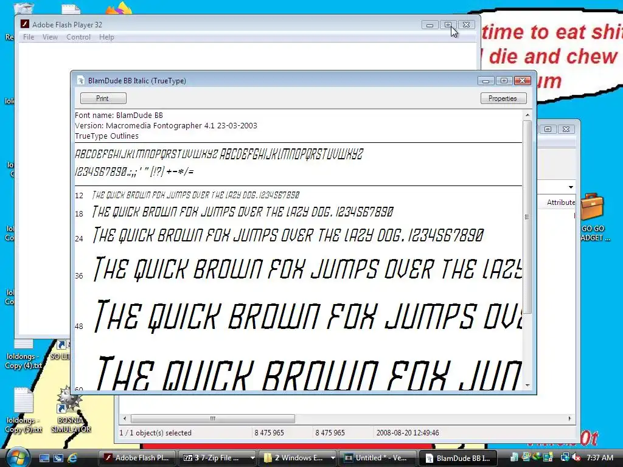
Task: Click the 2008-08-20 12:49:46 status date
Action: [408, 433]
